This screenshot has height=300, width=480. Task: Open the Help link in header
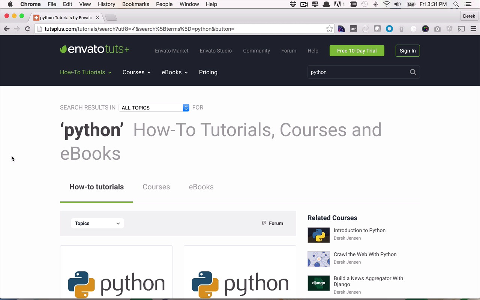point(313,51)
